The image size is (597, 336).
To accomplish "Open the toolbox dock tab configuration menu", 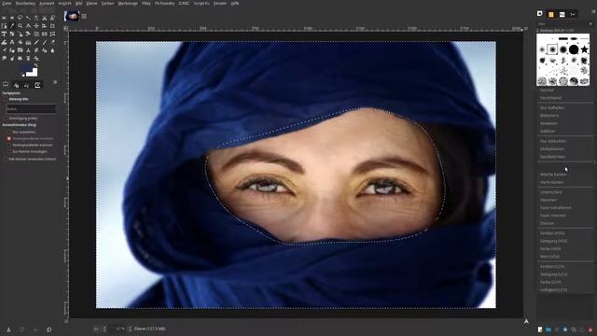I will pyautogui.click(x=55, y=82).
